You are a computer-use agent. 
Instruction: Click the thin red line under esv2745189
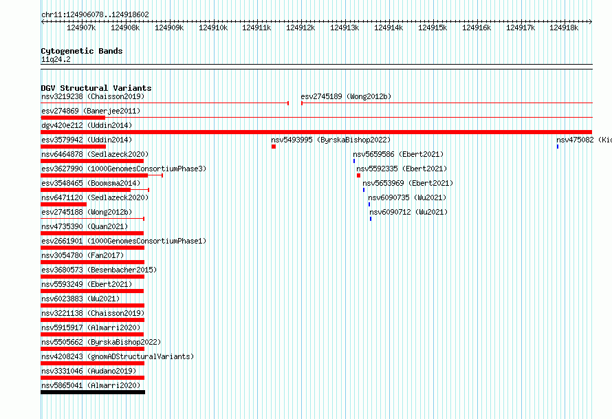(x=447, y=103)
